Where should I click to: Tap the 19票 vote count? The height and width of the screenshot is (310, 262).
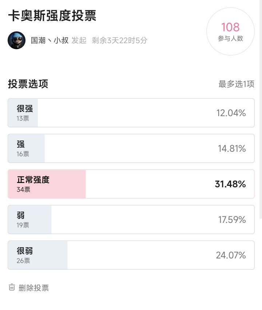tap(23, 225)
